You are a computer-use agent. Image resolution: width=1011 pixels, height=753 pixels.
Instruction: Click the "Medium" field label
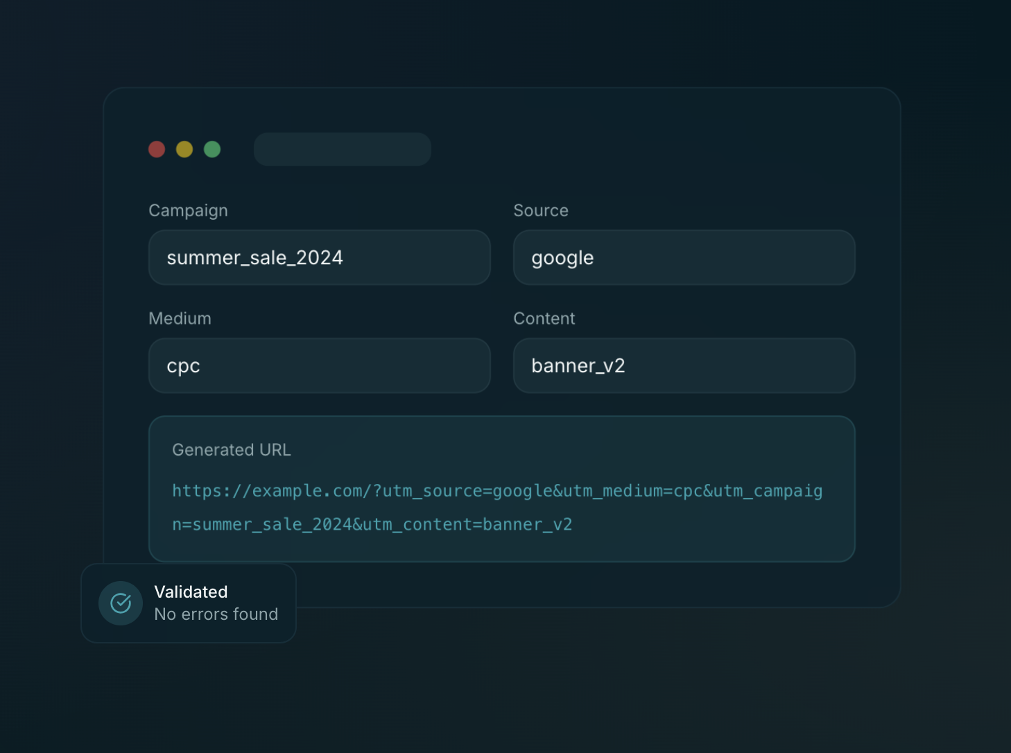(x=180, y=319)
